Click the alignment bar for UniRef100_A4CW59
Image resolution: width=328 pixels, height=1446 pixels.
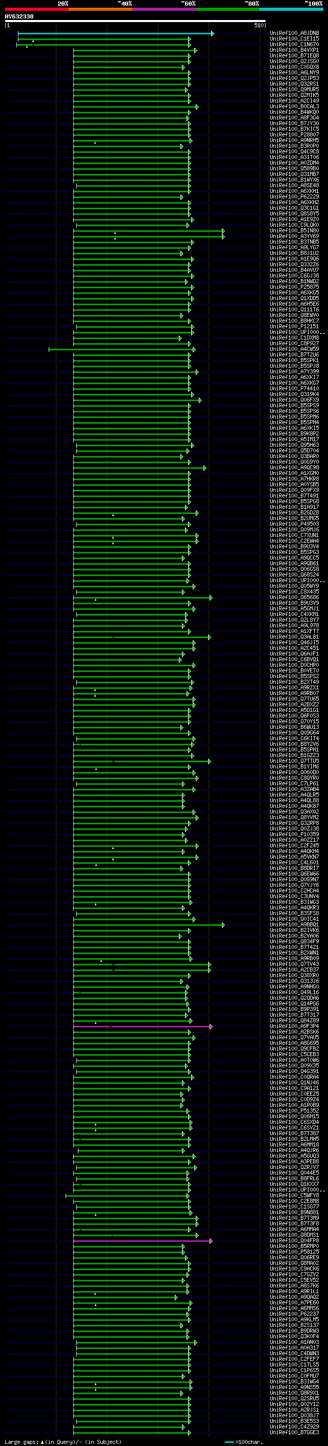[121, 349]
